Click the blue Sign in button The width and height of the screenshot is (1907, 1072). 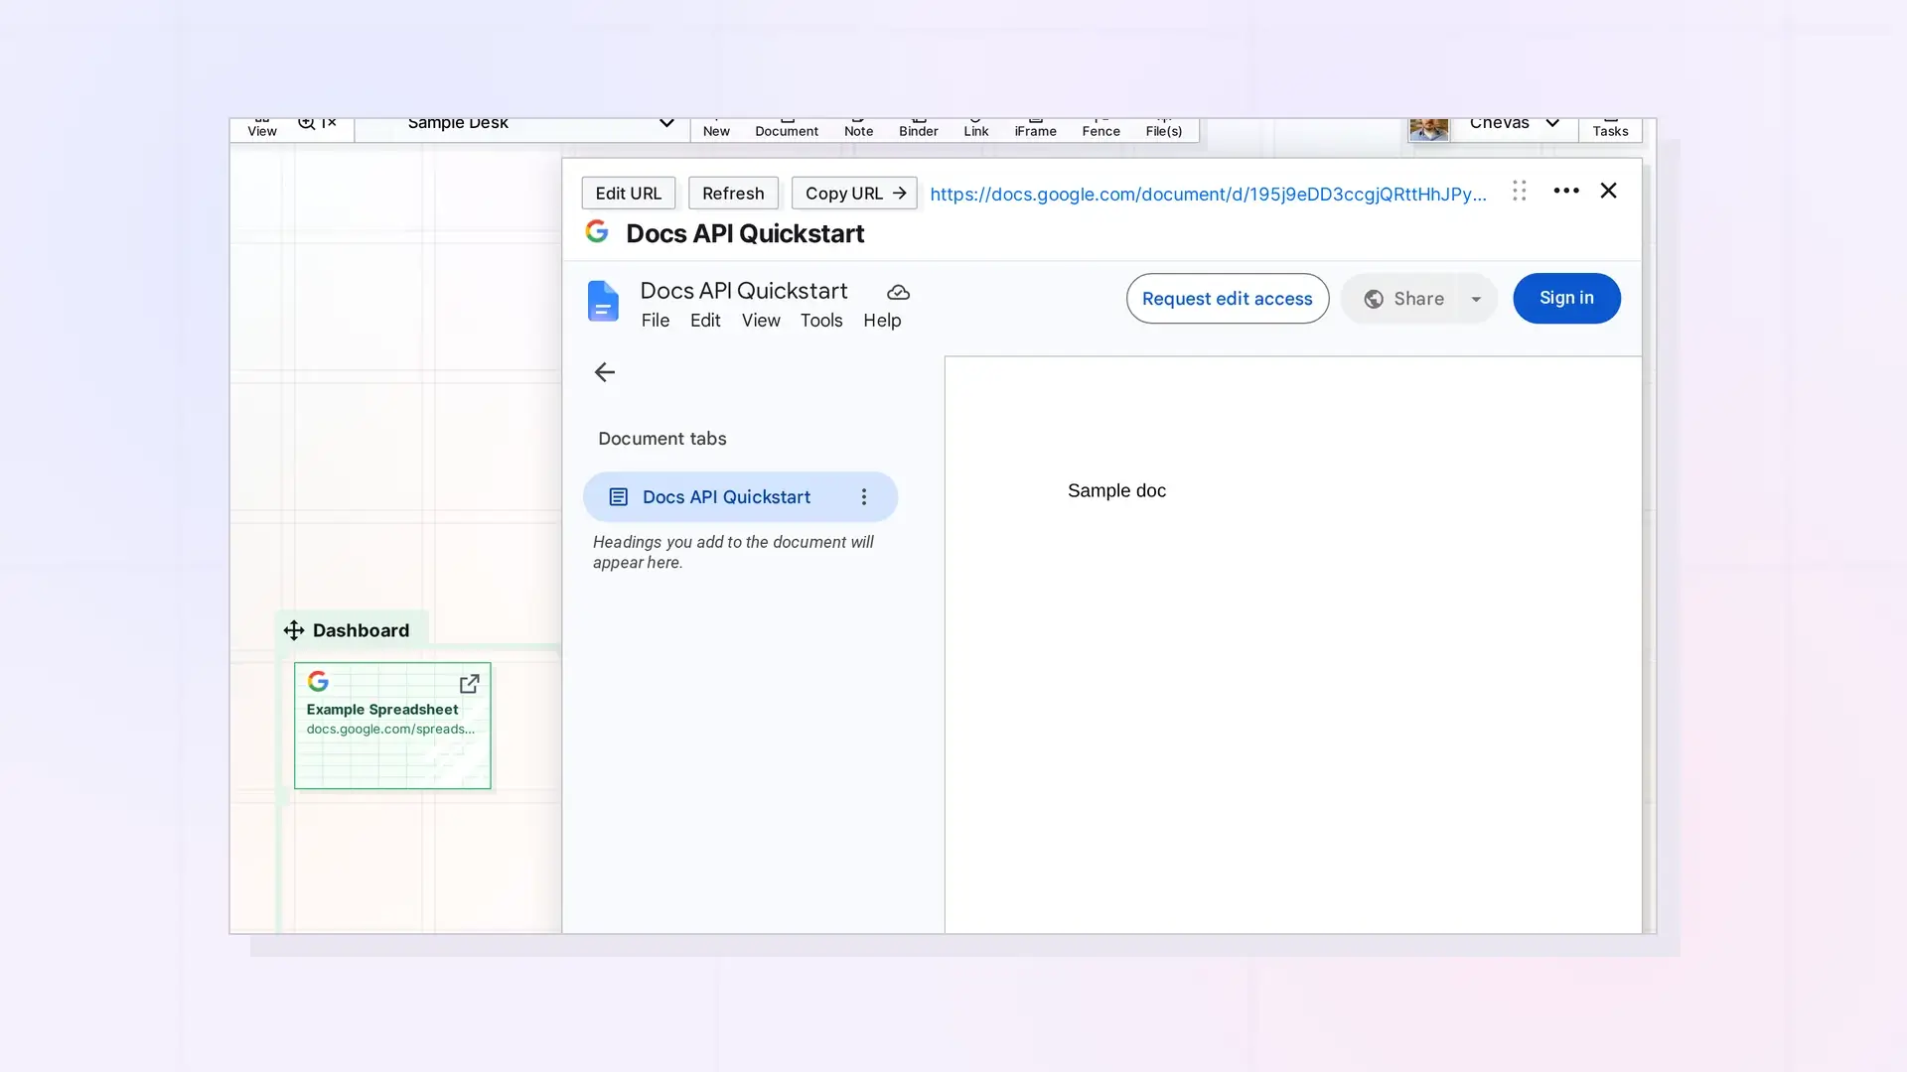(1566, 298)
